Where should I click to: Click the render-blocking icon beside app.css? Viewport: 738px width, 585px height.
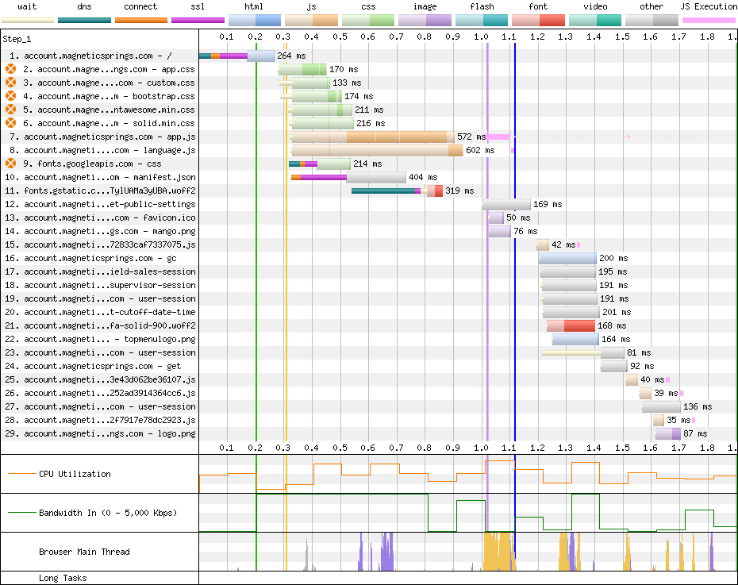tap(11, 69)
